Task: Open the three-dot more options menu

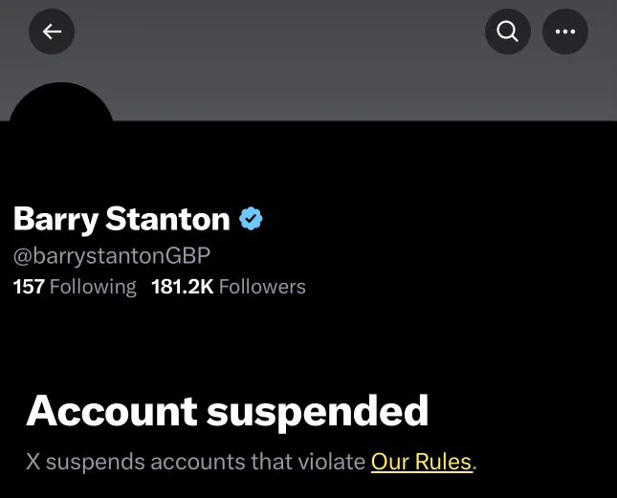Action: click(565, 32)
